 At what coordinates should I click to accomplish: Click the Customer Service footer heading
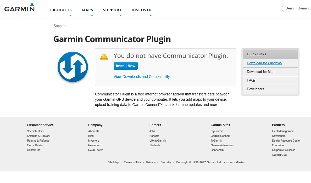[40, 125]
